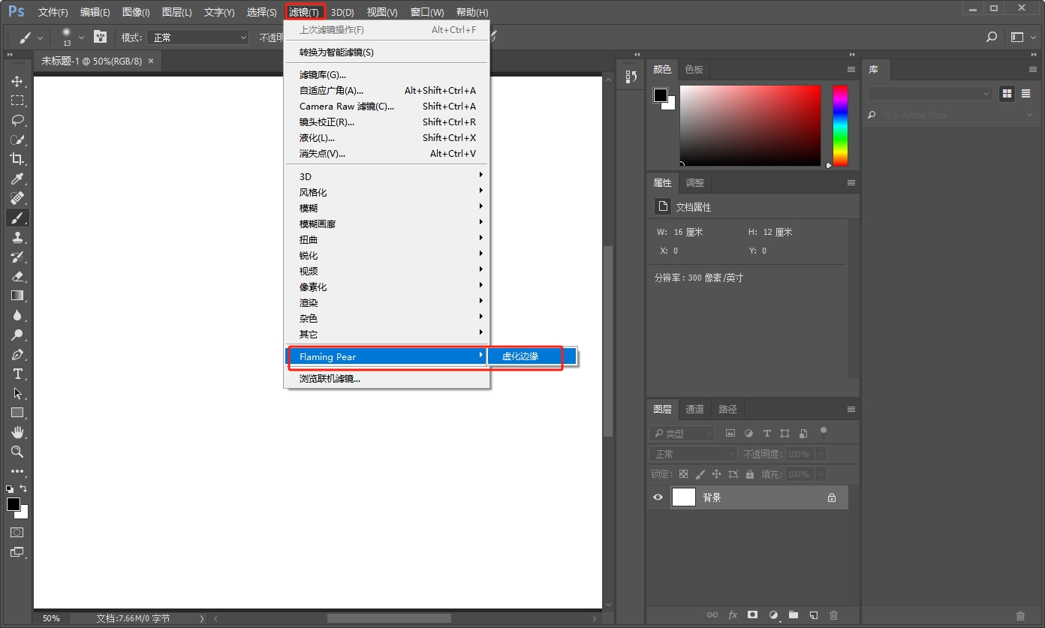Open the 液化 filter dialog
Viewport: 1045px width, 628px height.
315,137
